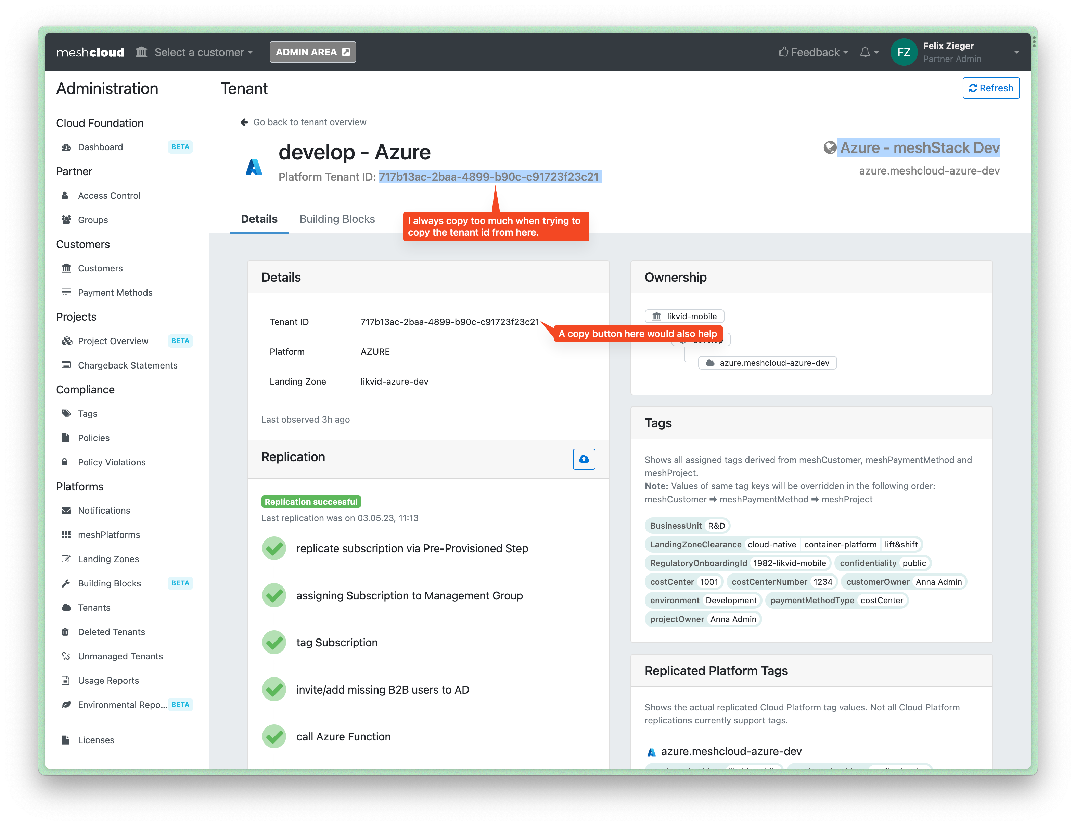This screenshot has width=1076, height=826.
Task: Open the ADMIN AREA button
Action: [x=312, y=52]
